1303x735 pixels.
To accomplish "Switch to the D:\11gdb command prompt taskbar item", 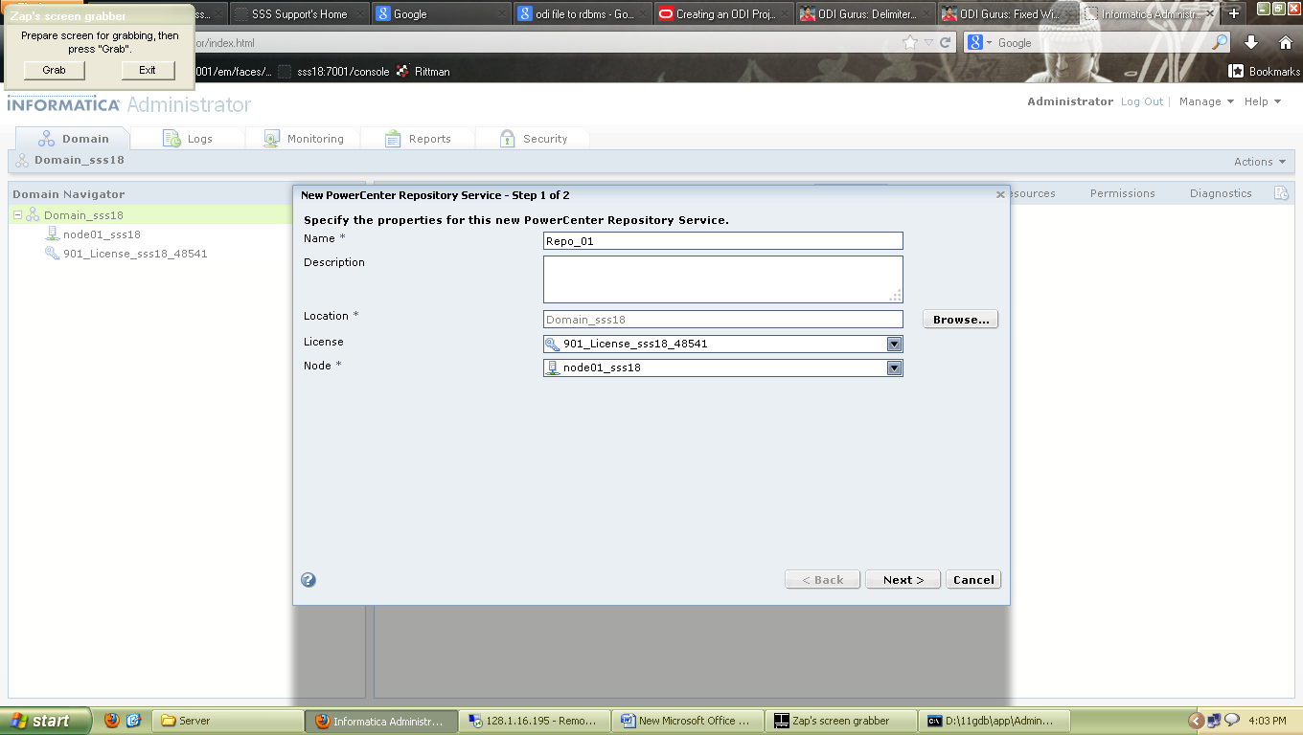I will [x=994, y=721].
